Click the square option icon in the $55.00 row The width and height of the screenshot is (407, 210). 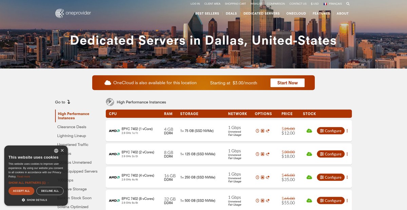coord(263,201)
